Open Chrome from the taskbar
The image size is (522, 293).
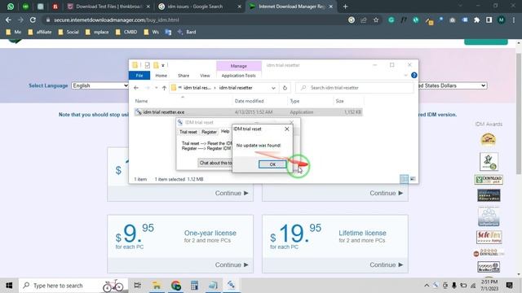pos(176,286)
